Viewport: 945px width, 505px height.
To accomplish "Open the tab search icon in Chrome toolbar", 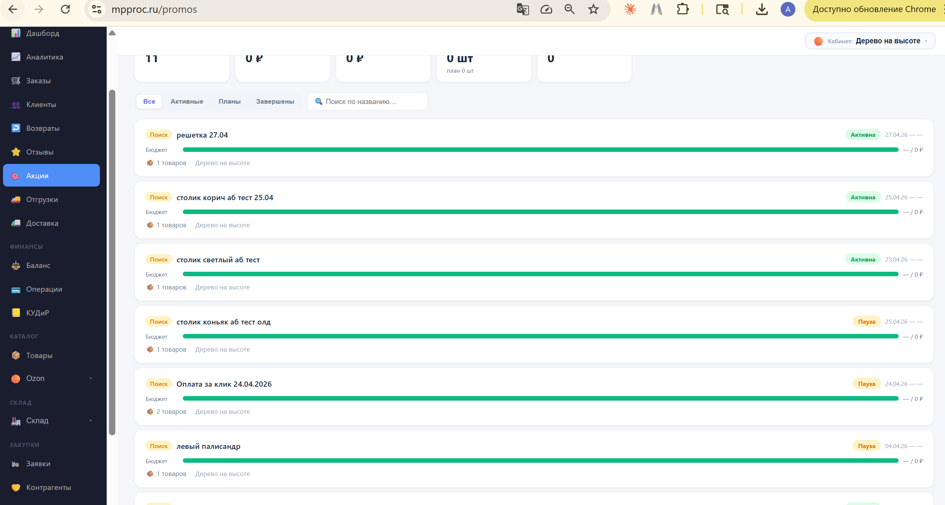I will (x=722, y=9).
